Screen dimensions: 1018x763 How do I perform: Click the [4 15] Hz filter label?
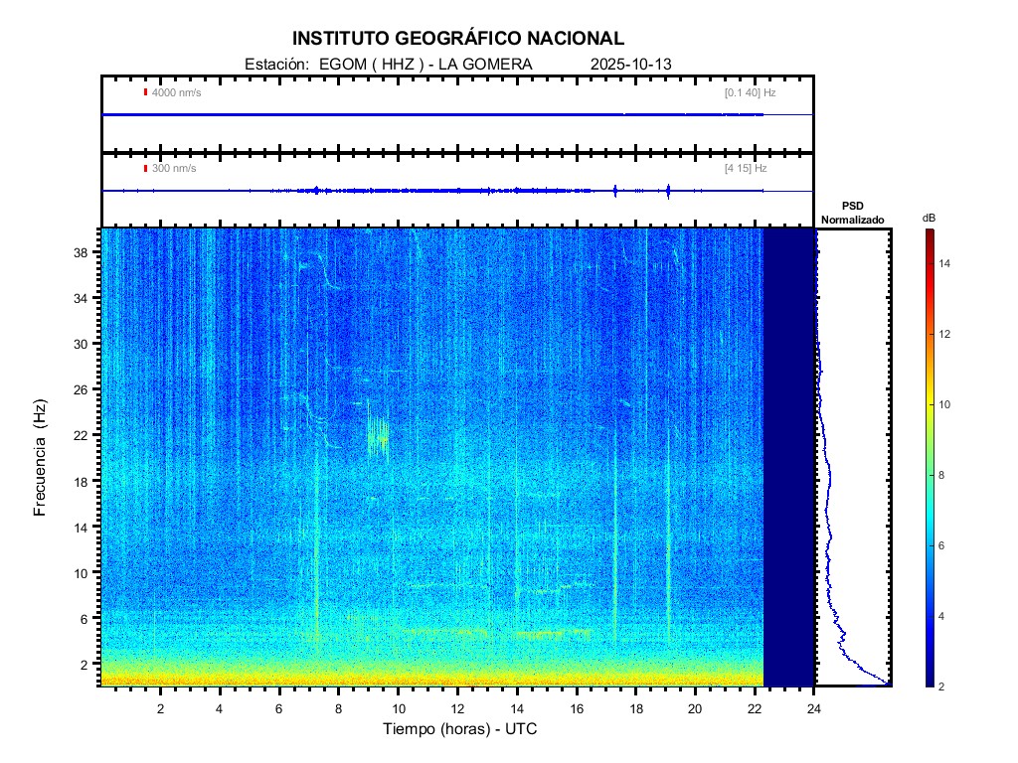(x=746, y=169)
